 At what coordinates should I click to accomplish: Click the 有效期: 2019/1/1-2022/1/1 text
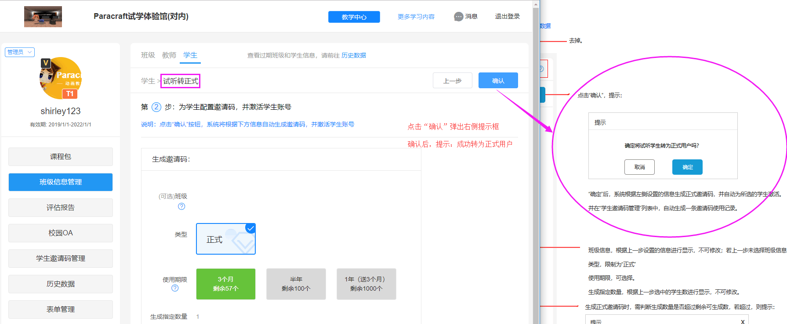tap(61, 125)
